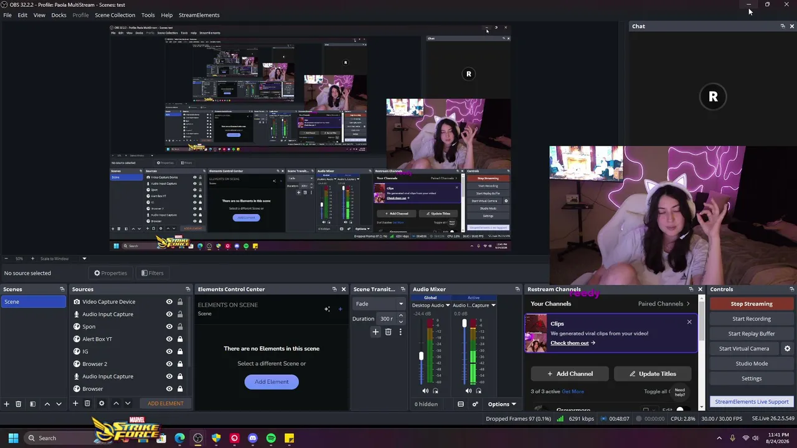Screen dimensions: 797x448
Task: Open Discord from the Windows taskbar
Action: pos(252,438)
